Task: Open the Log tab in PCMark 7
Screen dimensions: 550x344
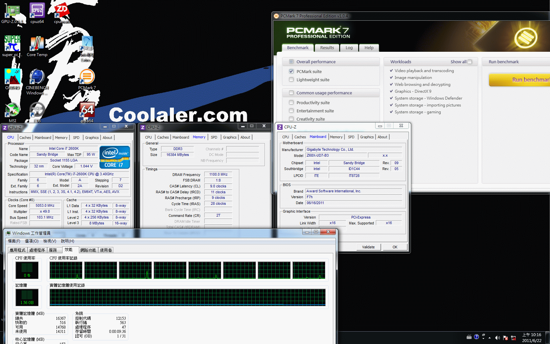Action: coord(349,48)
